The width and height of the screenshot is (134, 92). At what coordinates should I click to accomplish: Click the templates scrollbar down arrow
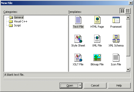point(128,70)
